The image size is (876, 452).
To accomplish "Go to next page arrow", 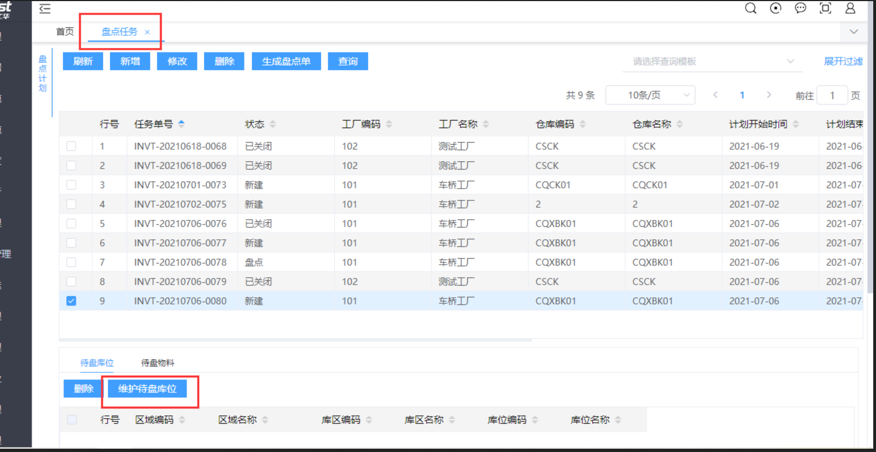I will pos(769,95).
